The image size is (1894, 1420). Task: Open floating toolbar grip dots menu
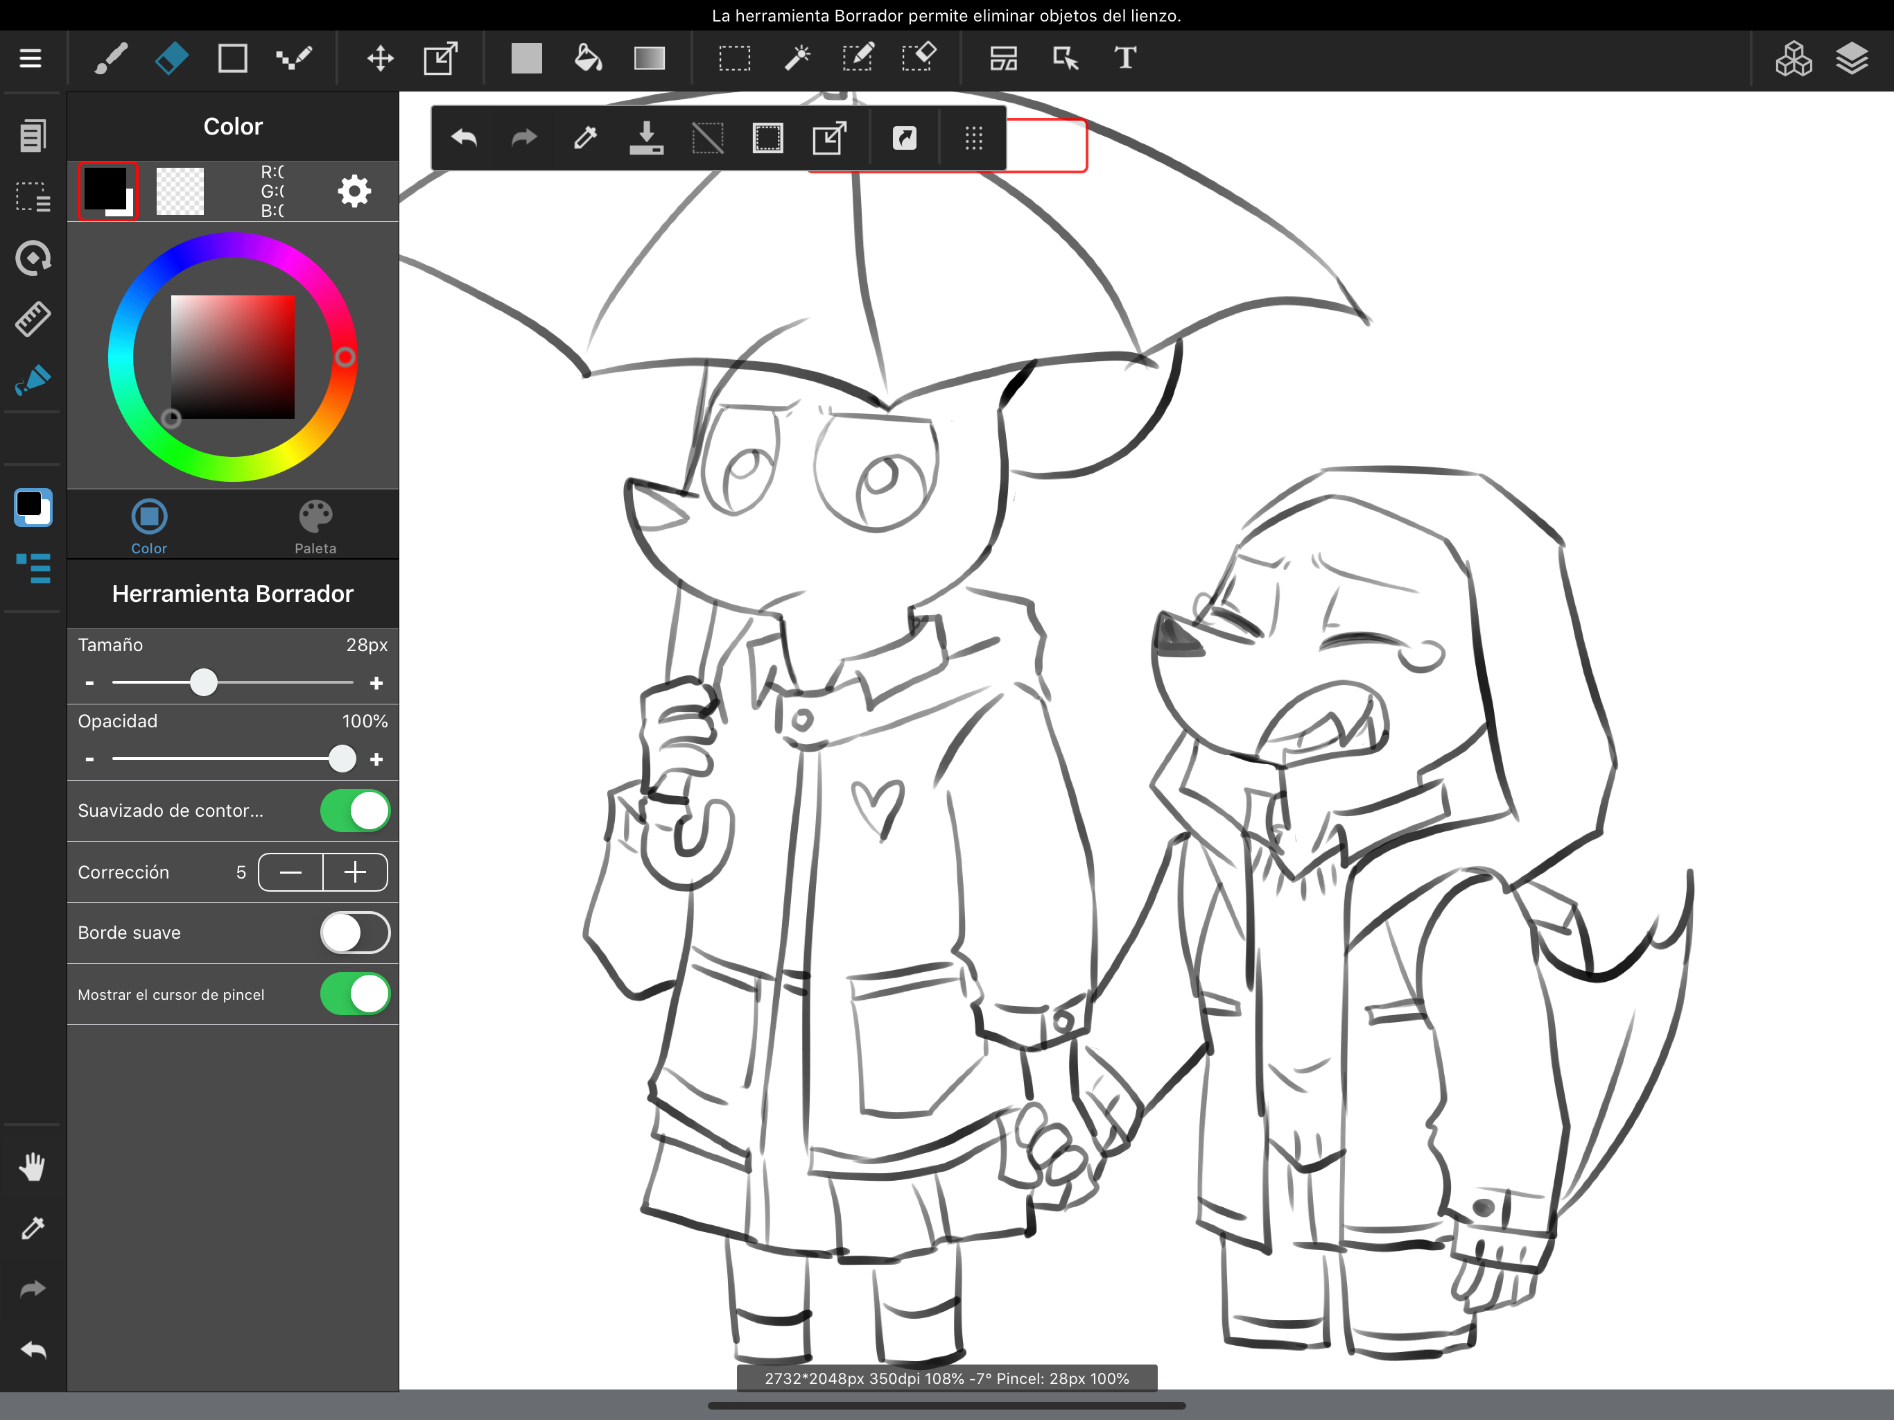973,138
